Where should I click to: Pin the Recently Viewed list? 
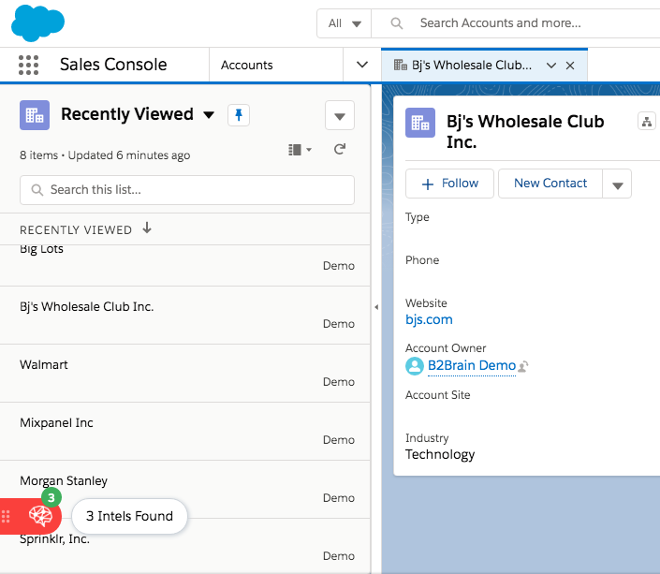click(x=239, y=115)
